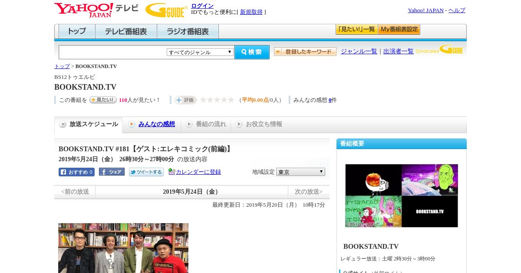This screenshot has height=273, width=521.
Task: Click the four hosts program photo
Action: pos(123,248)
